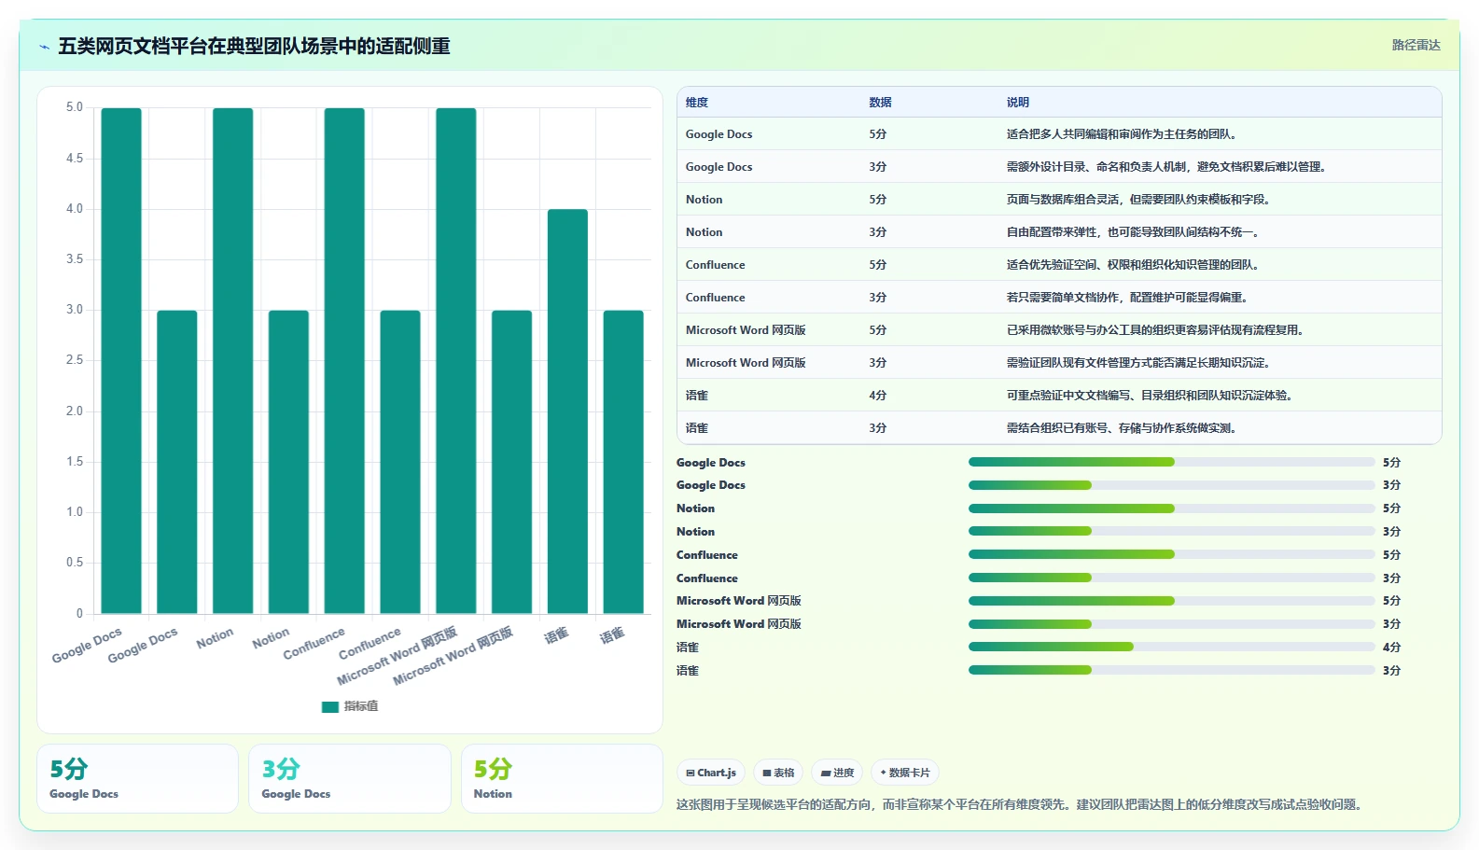Select the Google Docs bar reaching 3.0
The image size is (1479, 850).
(x=177, y=462)
